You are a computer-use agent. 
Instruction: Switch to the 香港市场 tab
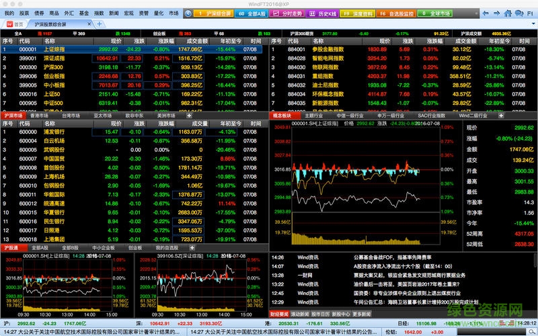(39, 116)
